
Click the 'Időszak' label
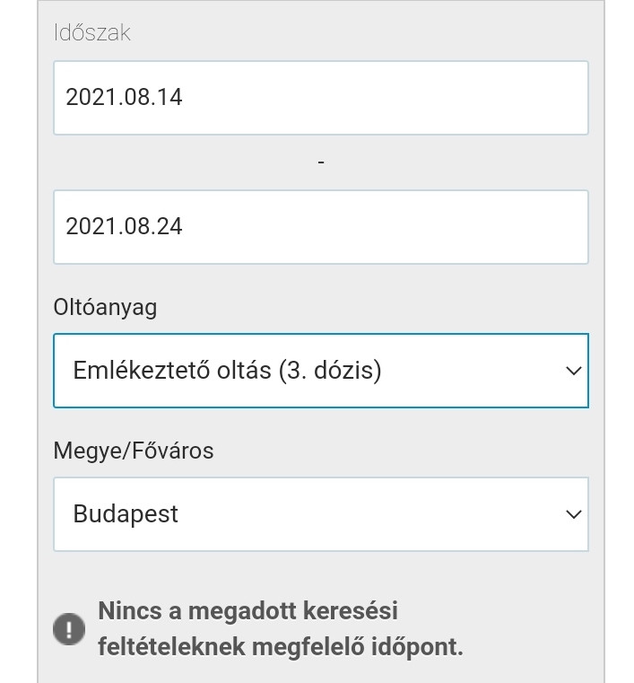pos(91,32)
